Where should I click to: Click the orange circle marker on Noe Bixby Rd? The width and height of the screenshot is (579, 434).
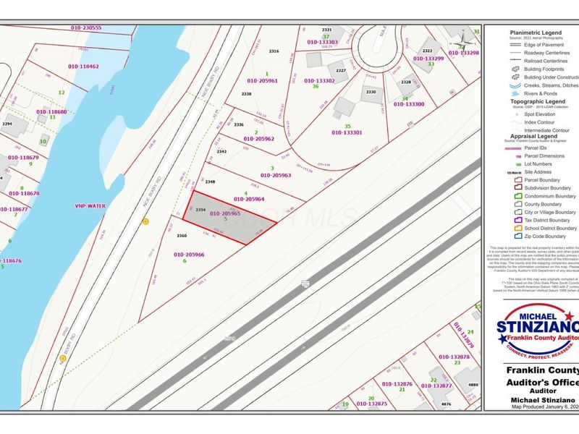145,222
